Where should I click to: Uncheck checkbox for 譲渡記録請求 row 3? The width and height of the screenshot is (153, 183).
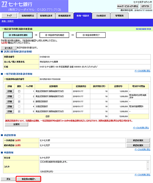(19, 102)
